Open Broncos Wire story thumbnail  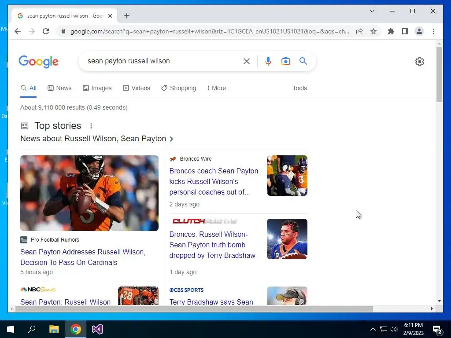tap(287, 176)
